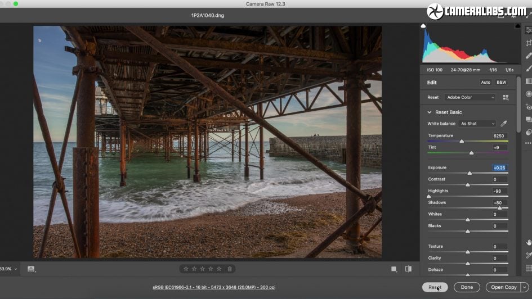
Task: Toggle highlight clipping warning in histogram
Action: 518,26
